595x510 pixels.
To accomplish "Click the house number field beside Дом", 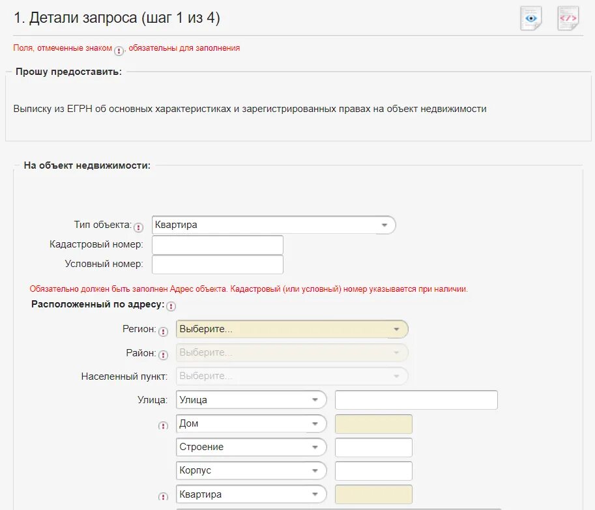I will (374, 424).
